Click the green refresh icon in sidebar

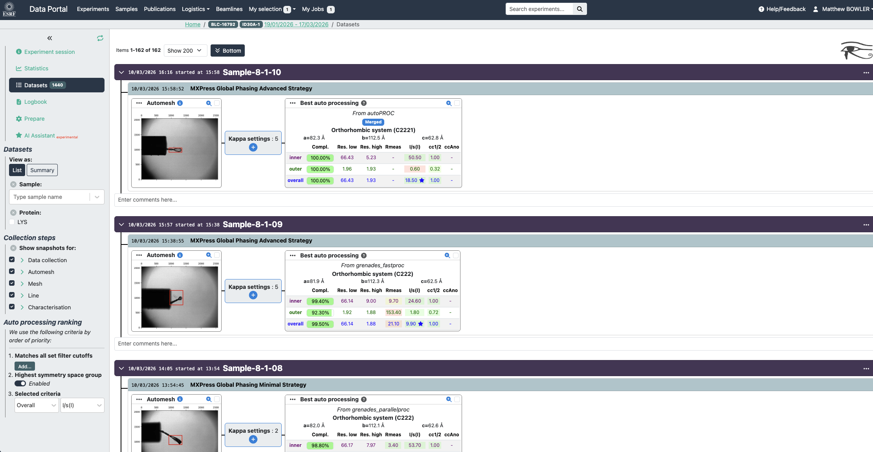coord(100,38)
